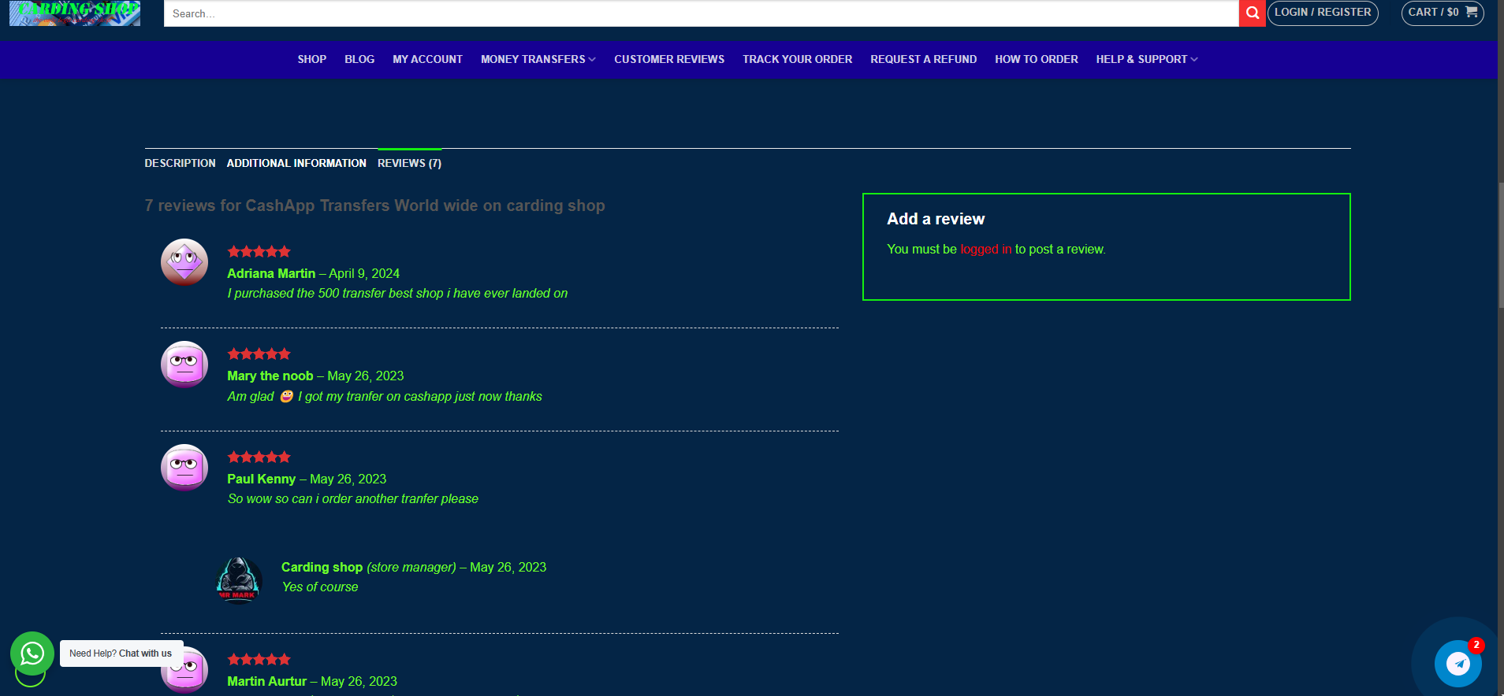Follow the red "logged in" link
This screenshot has width=1504, height=696.
[985, 249]
